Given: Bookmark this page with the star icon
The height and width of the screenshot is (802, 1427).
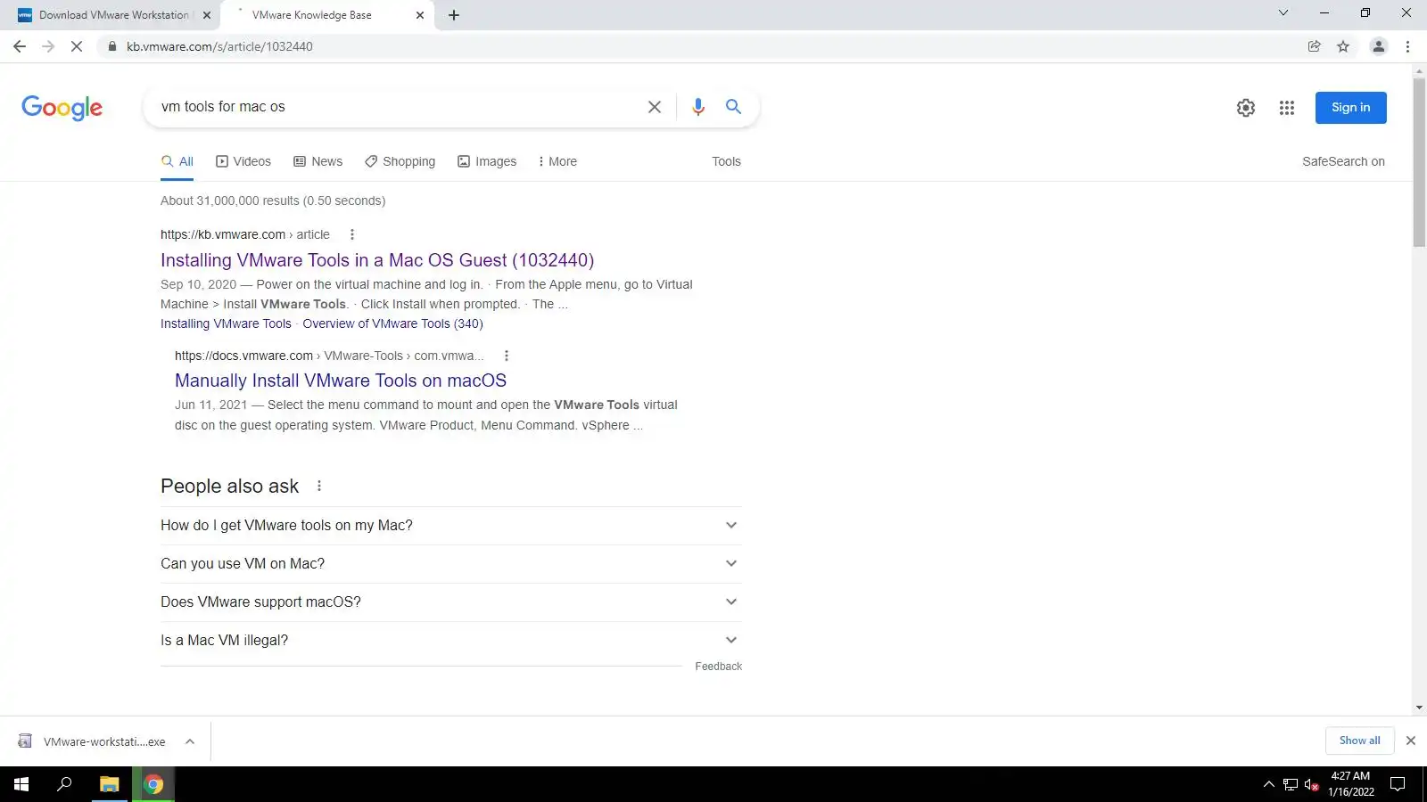Looking at the screenshot, I should click(x=1343, y=46).
